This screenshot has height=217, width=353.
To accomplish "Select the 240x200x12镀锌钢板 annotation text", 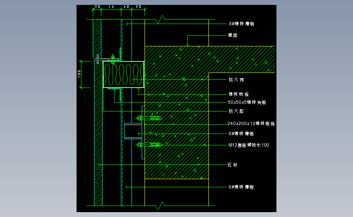I will pos(251,124).
